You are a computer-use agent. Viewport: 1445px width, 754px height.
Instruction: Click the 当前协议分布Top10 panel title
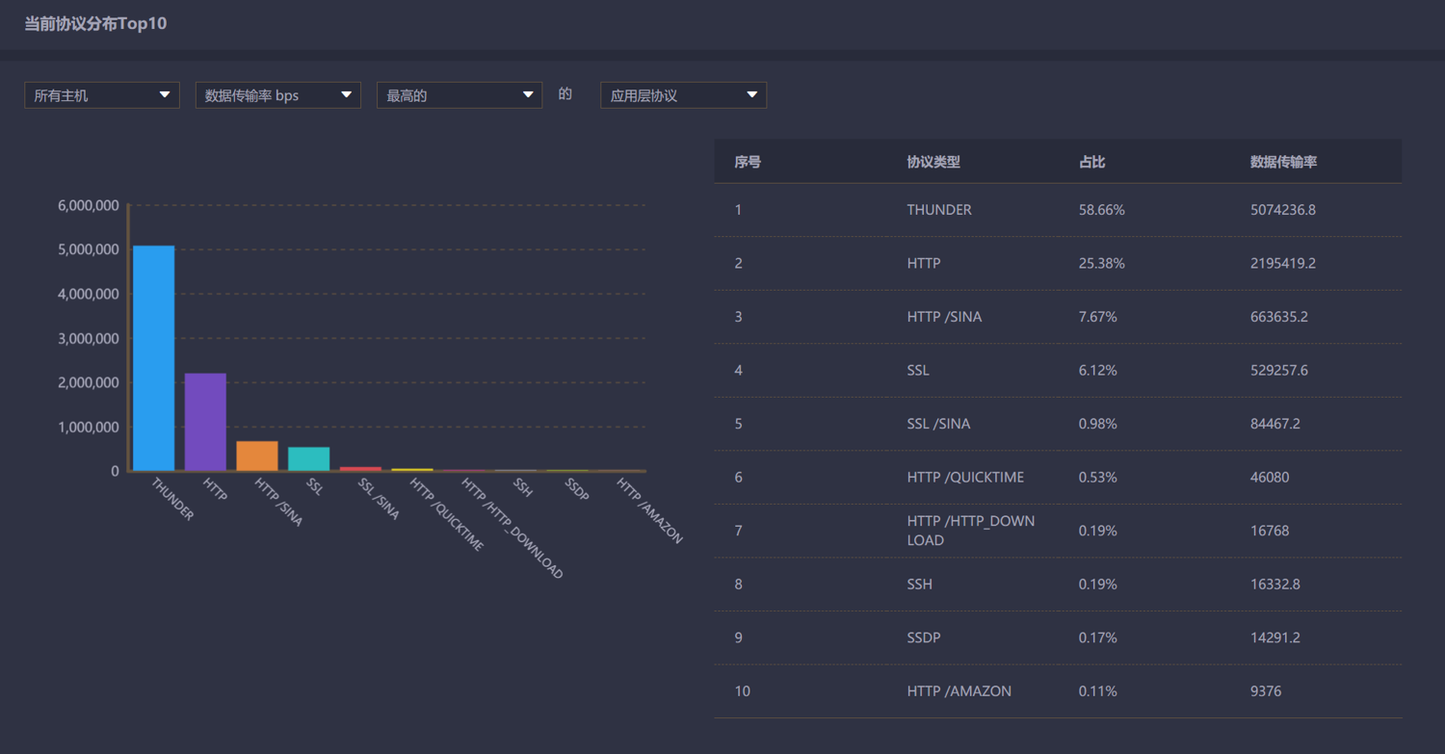(95, 24)
